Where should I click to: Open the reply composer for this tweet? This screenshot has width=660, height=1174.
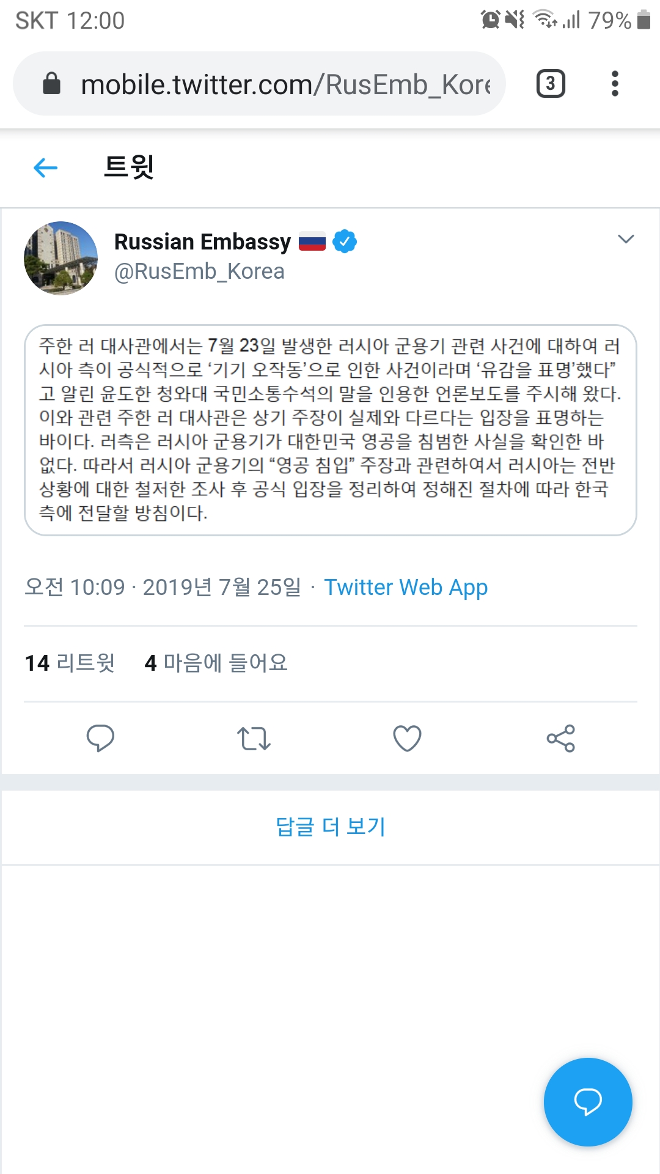(x=101, y=738)
